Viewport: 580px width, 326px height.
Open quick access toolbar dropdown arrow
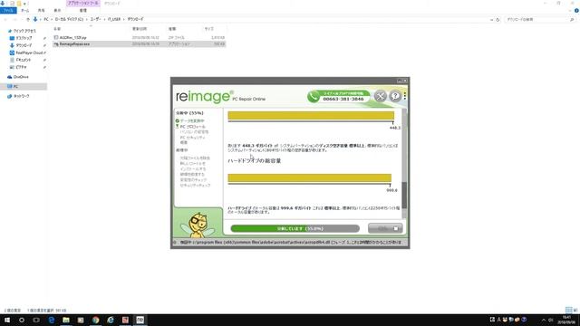pos(25,4)
